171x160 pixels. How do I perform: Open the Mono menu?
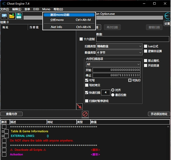click(46, 9)
